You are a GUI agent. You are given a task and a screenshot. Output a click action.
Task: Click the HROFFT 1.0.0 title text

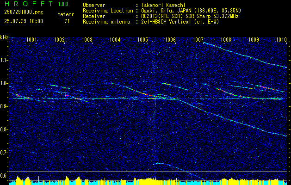[36, 4]
